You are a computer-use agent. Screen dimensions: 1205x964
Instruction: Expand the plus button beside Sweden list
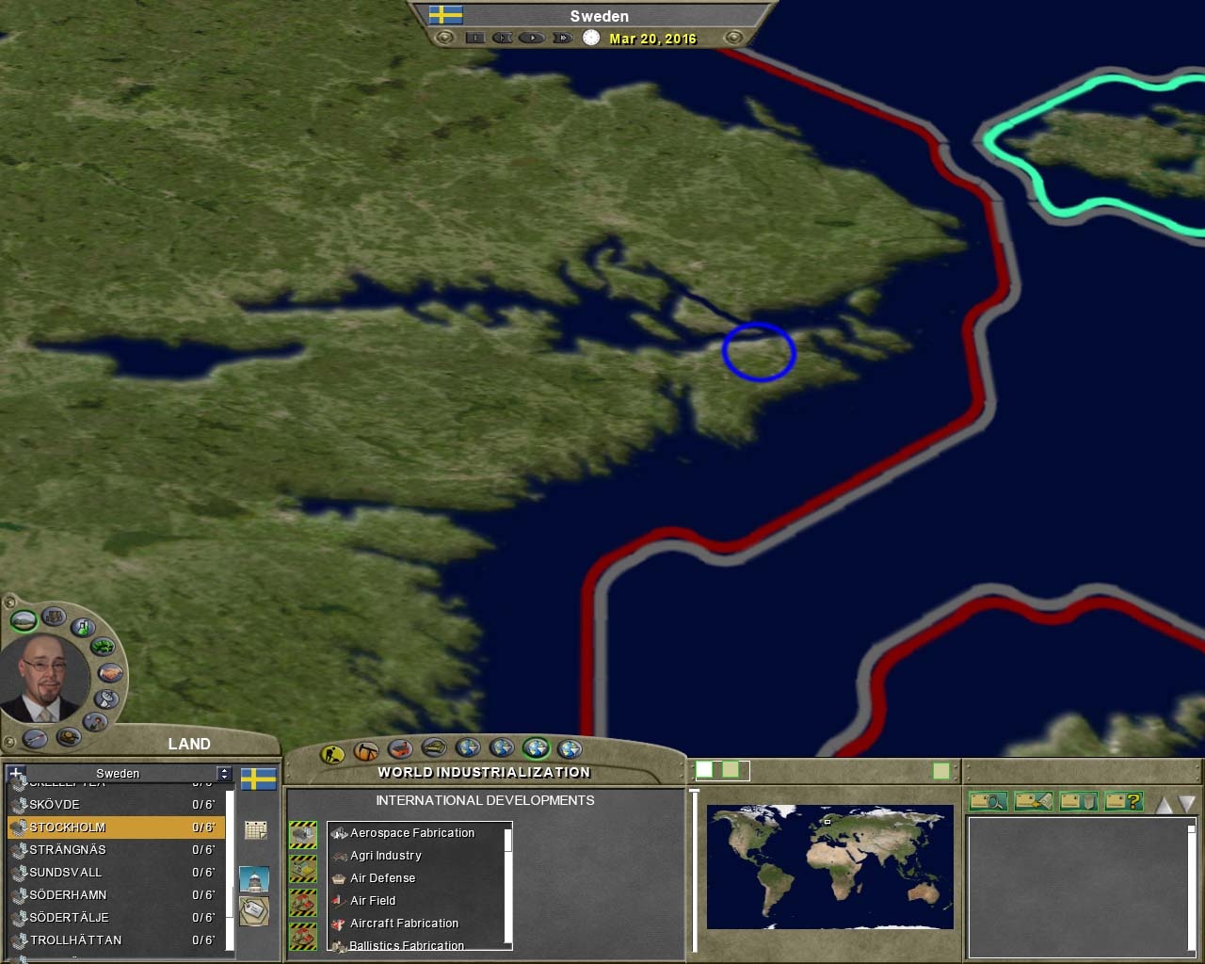click(x=15, y=774)
